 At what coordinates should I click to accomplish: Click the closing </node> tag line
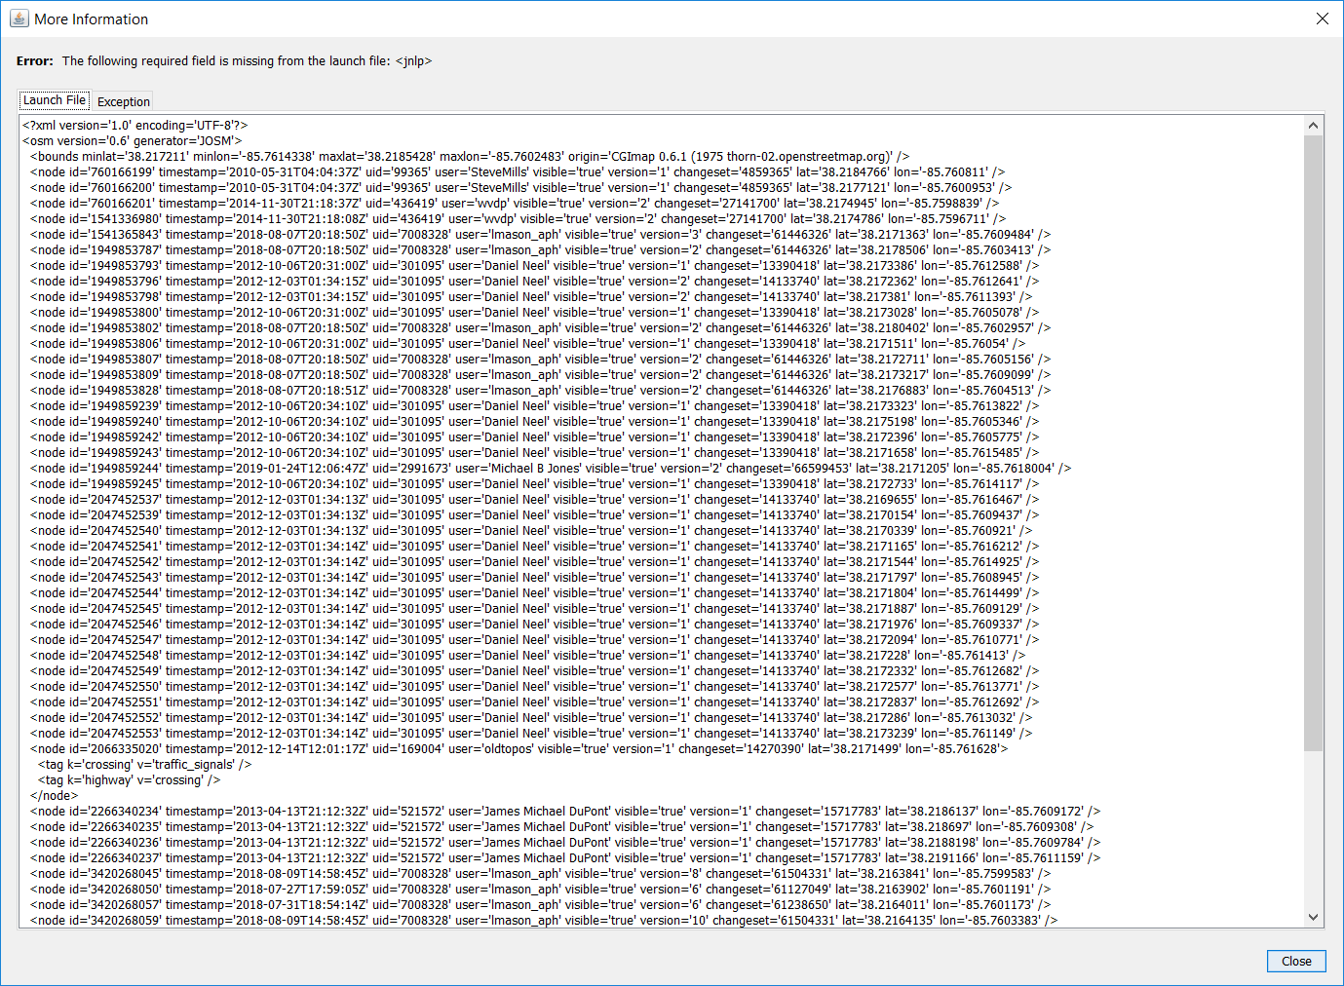tap(54, 796)
